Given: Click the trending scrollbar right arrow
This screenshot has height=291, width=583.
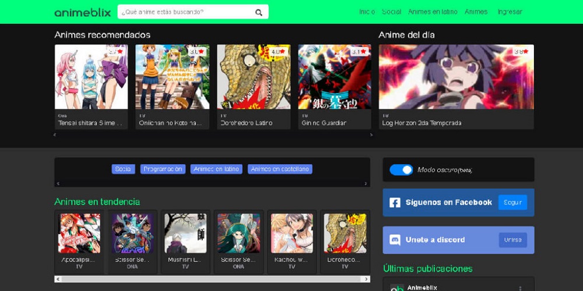Looking at the screenshot, I should pyautogui.click(x=367, y=279).
